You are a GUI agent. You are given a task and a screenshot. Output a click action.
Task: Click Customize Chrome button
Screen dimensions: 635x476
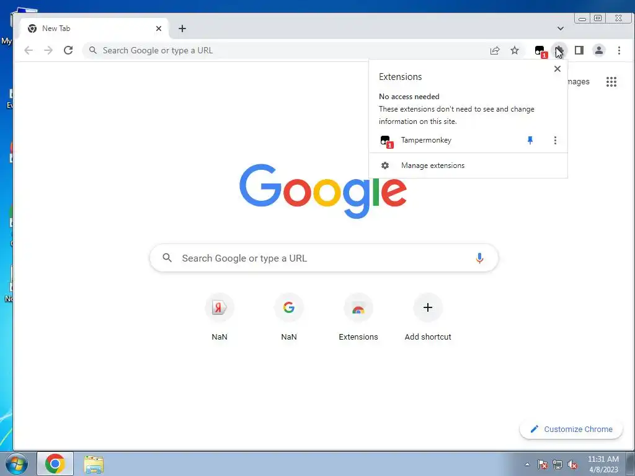(571, 429)
